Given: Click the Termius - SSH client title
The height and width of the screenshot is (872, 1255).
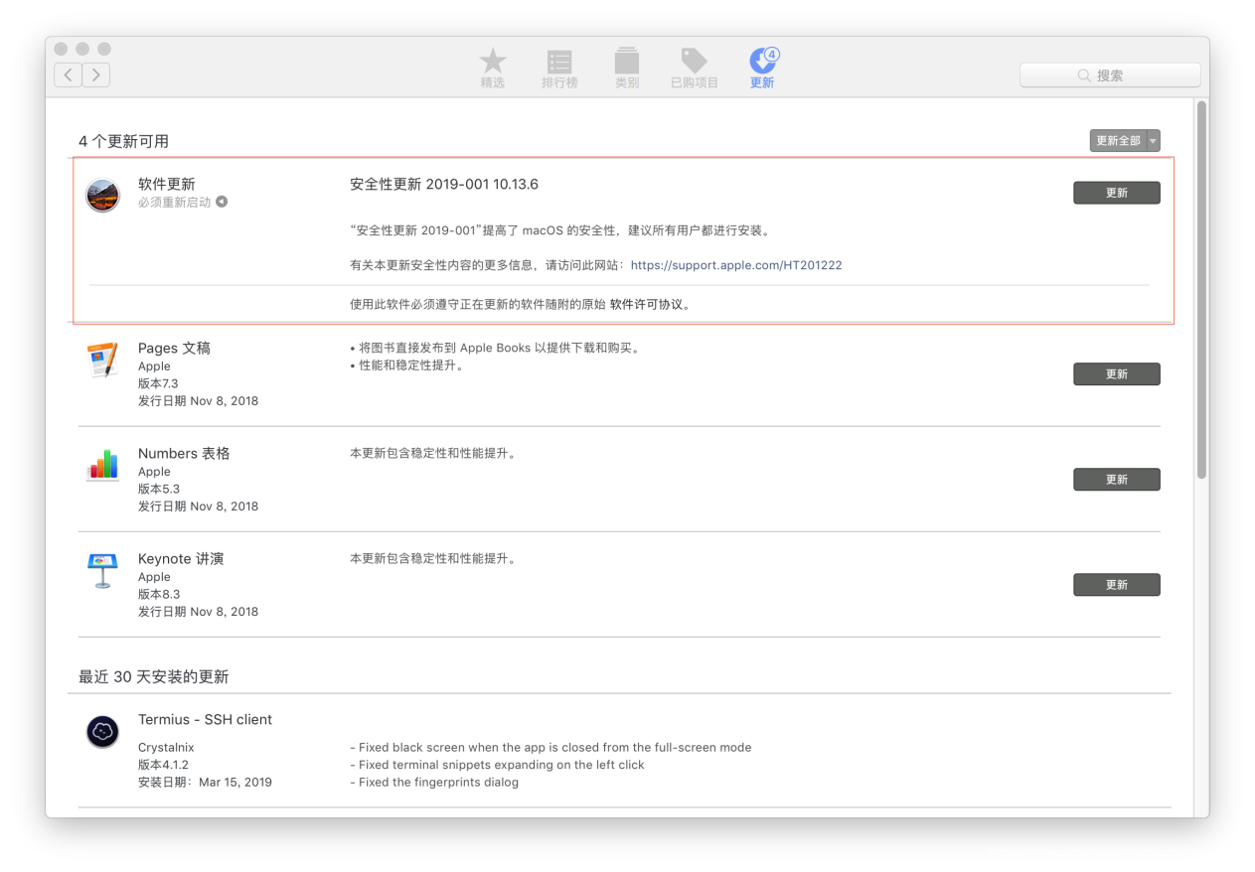Looking at the screenshot, I should [205, 719].
